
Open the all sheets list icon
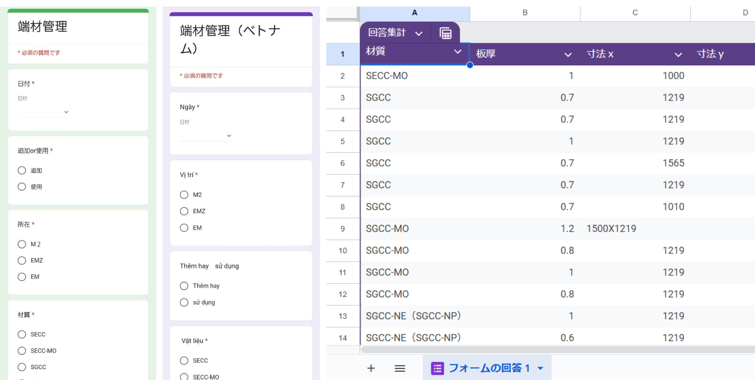pos(400,368)
